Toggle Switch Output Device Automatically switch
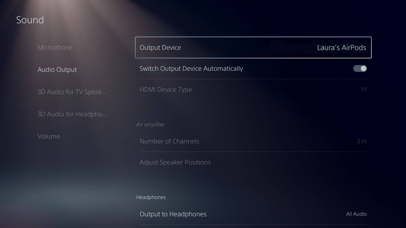Image resolution: width=406 pixels, height=228 pixels. coord(360,69)
